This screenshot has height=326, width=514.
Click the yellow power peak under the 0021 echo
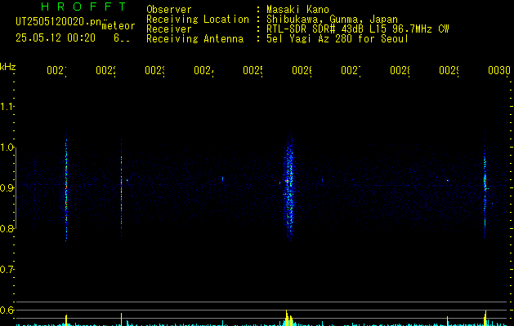coord(66,320)
